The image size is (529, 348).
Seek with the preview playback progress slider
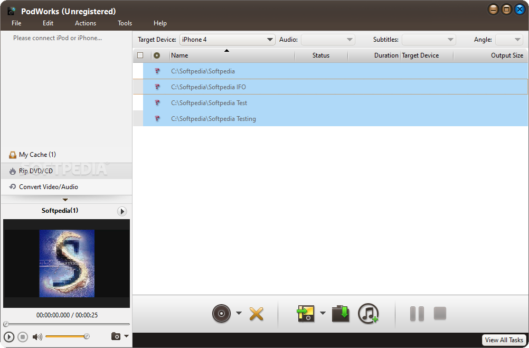pyautogui.click(x=67, y=324)
